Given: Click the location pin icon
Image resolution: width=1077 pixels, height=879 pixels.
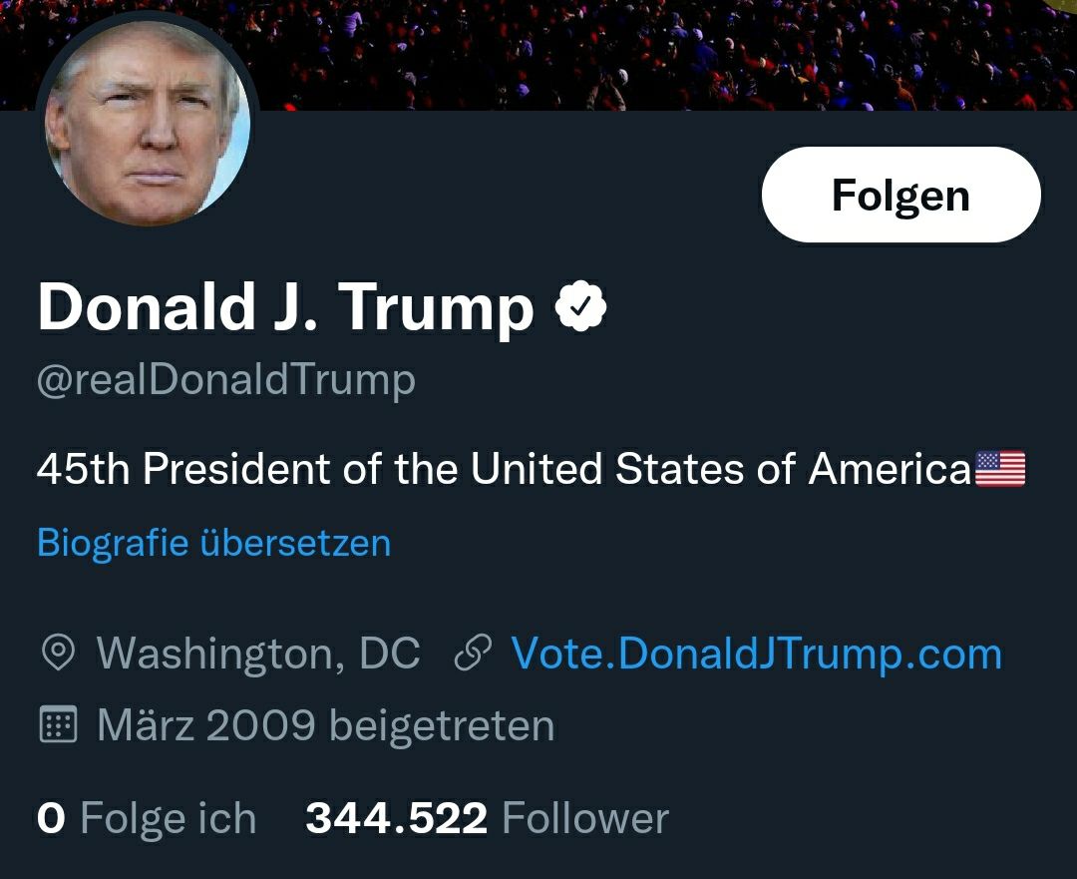Looking at the screenshot, I should point(58,654).
